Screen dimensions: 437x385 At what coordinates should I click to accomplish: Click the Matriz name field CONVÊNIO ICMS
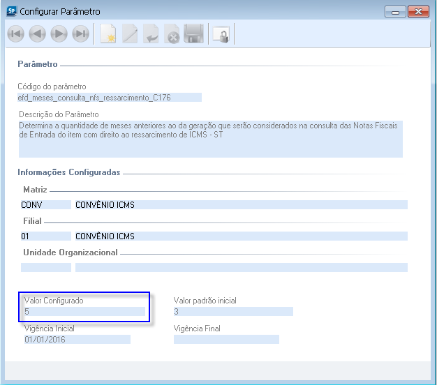pos(242,204)
